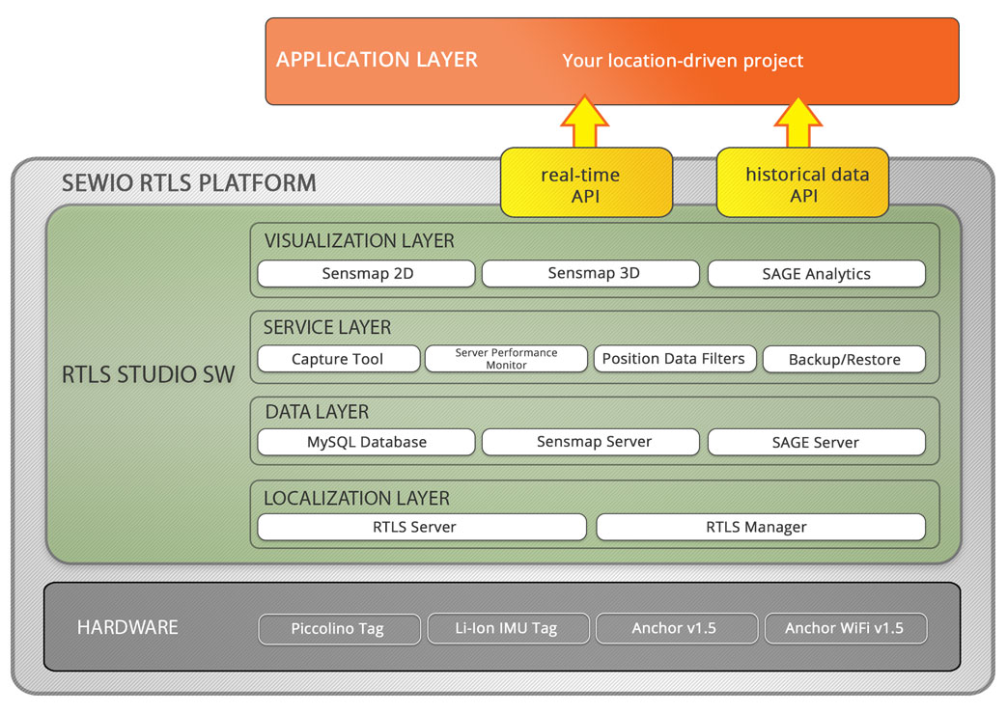Click the DATA LAYER heading
1007x713 pixels.
pos(317,411)
